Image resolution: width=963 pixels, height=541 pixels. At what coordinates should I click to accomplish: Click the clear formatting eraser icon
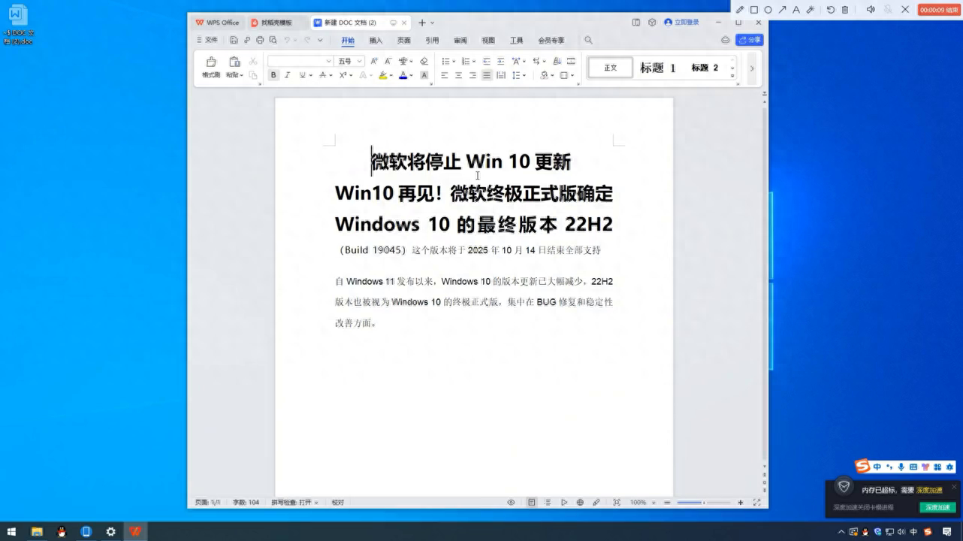424,61
